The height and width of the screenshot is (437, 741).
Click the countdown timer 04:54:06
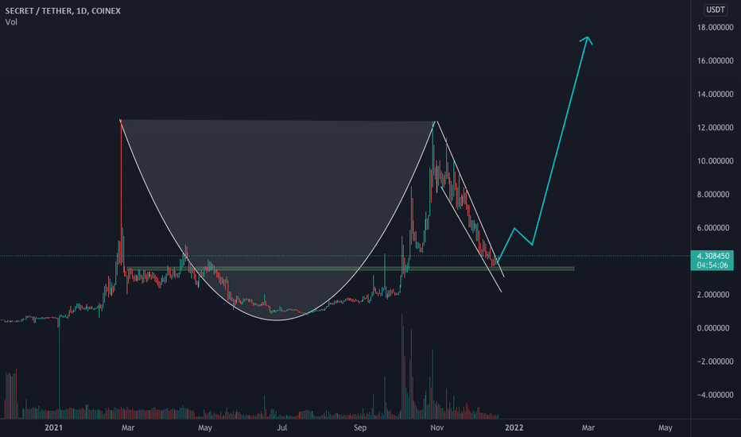tap(713, 265)
